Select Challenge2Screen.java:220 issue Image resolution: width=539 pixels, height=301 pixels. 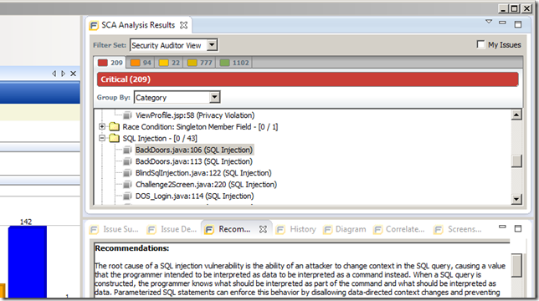point(206,185)
